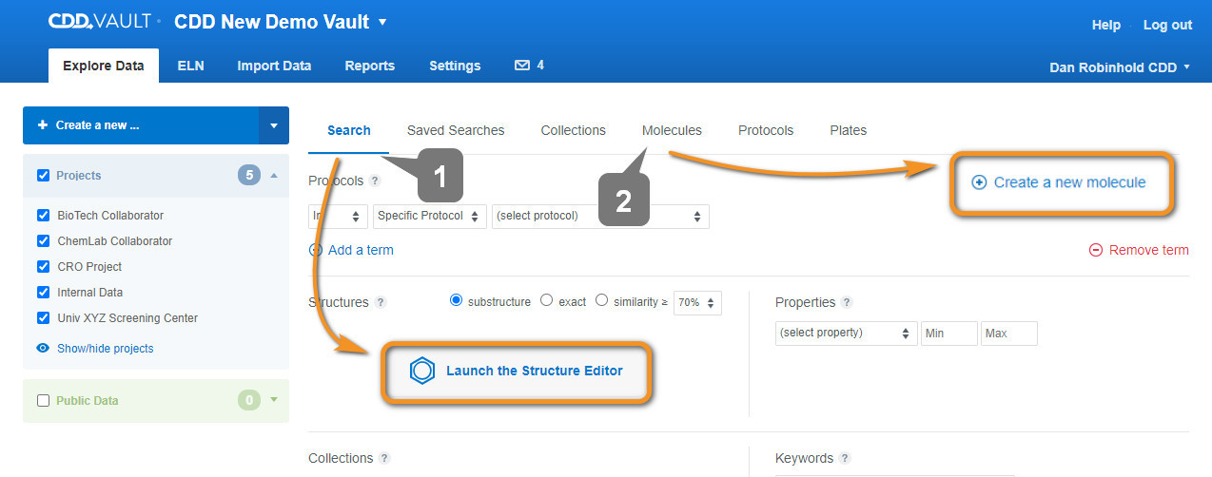Open the ELN tab

[x=190, y=66]
